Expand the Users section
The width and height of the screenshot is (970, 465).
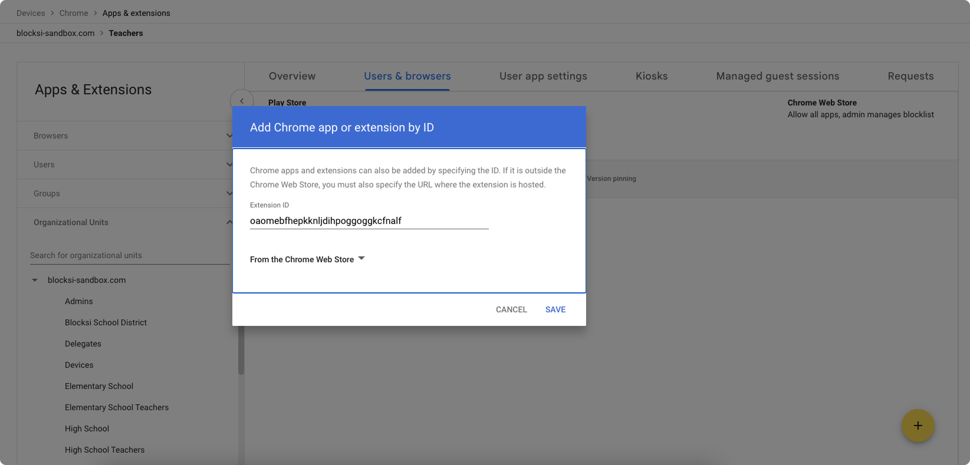[x=229, y=164]
